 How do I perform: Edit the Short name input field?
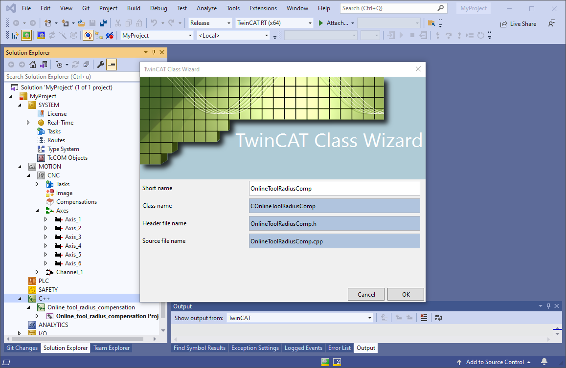point(334,188)
